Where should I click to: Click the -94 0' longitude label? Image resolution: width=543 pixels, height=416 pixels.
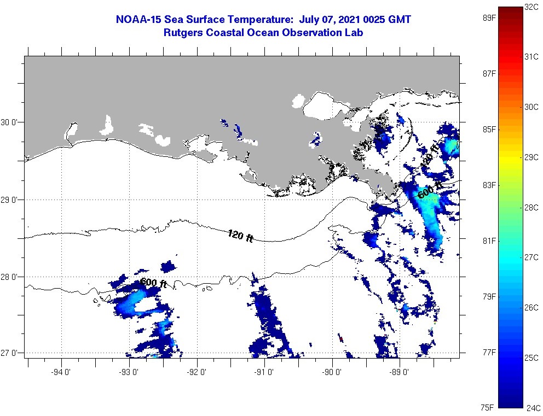(x=61, y=372)
